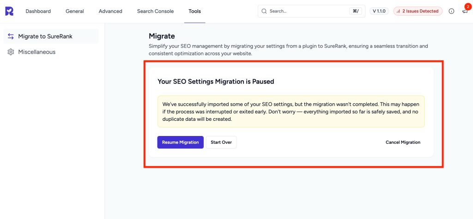This screenshot has width=473, height=219.
Task: Click the Miscellaneous gear icon
Action: (11, 52)
